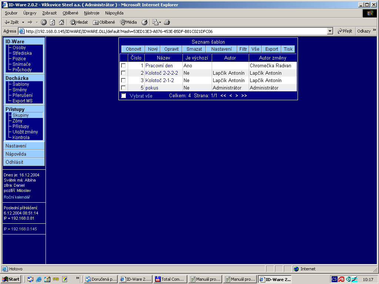Click the Internet Explorer quick launch icon
The height and width of the screenshot is (284, 379).
(38, 279)
